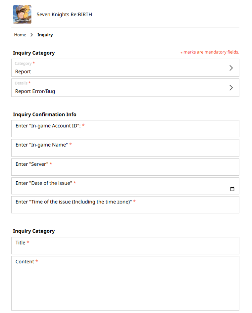Click the Seven Knights game logo icon
Screen dimensions: 252x313
pos(22,15)
